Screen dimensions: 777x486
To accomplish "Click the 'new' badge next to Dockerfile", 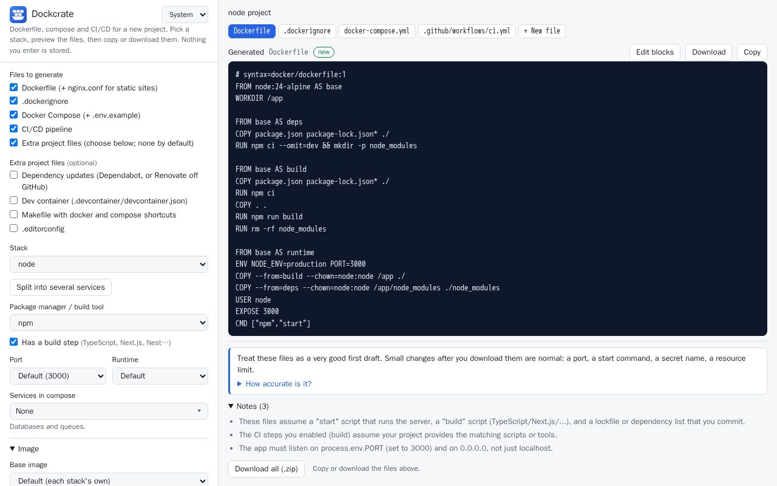I will [x=324, y=52].
